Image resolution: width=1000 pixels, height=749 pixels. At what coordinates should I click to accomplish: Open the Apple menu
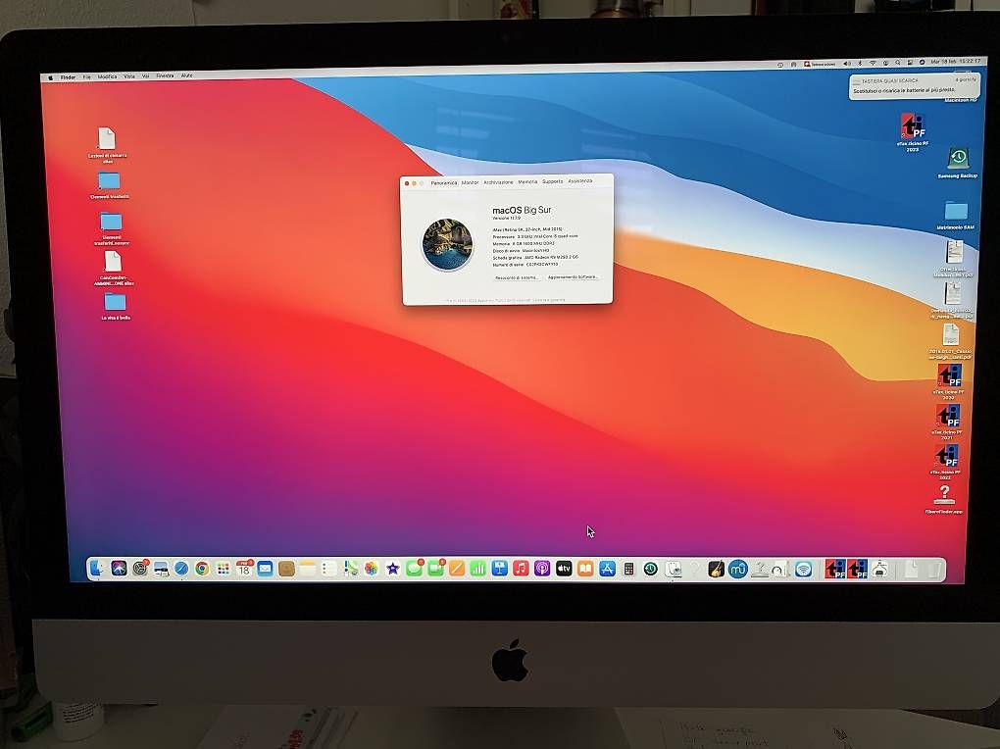(50, 77)
